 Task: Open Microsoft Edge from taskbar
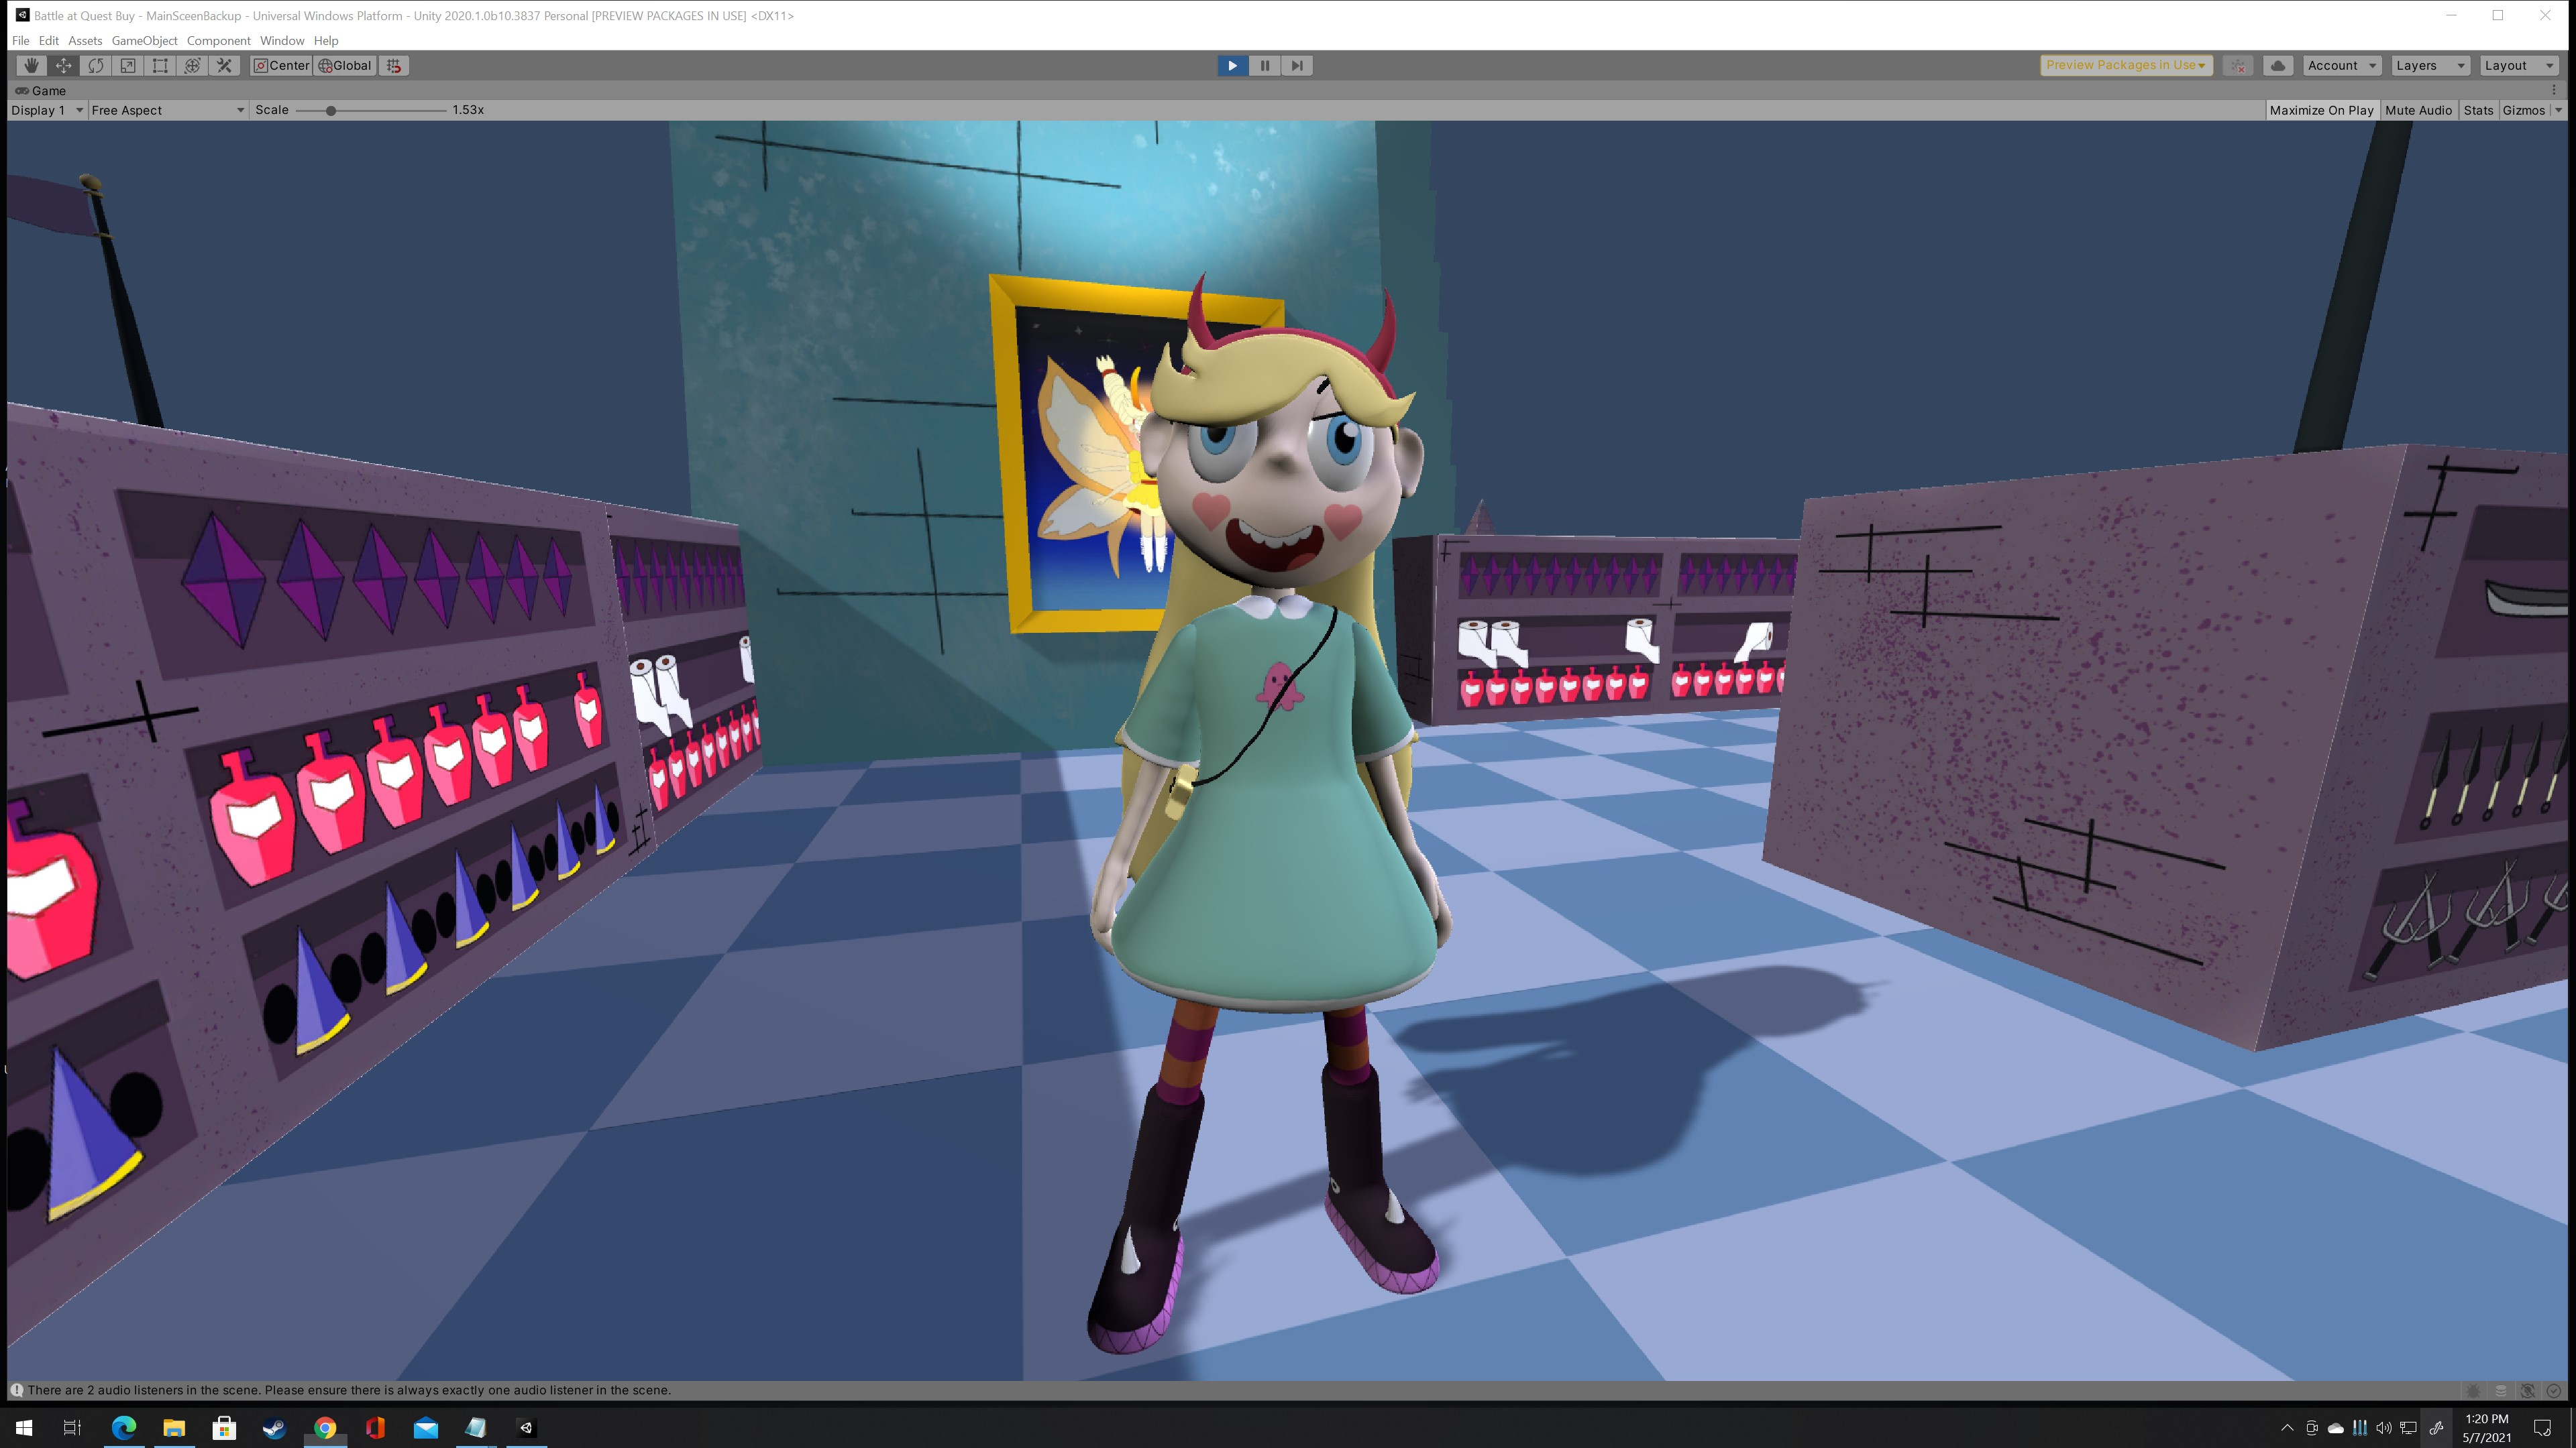(x=123, y=1427)
